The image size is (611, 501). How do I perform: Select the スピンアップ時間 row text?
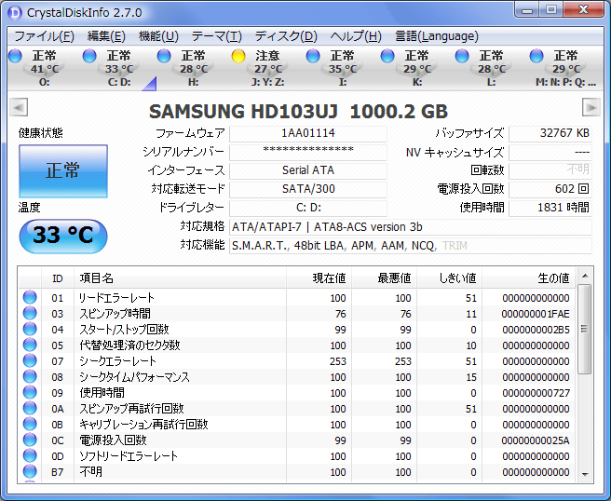point(115,314)
